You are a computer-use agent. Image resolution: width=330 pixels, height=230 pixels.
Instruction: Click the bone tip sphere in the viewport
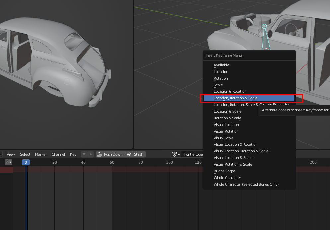[x=264, y=26]
